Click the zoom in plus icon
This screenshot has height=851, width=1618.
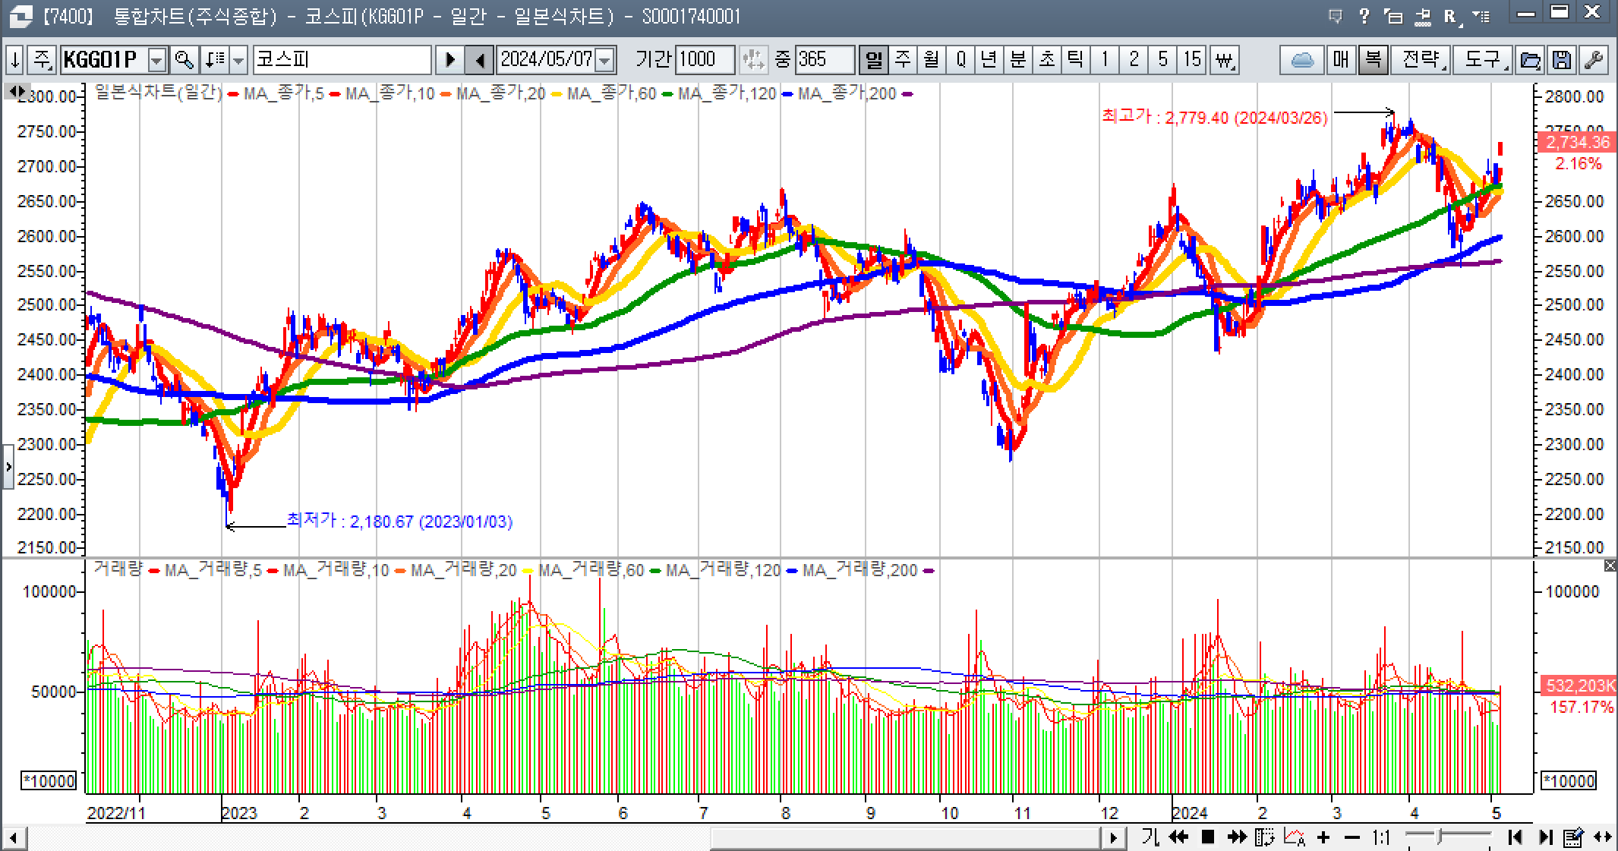(1323, 837)
